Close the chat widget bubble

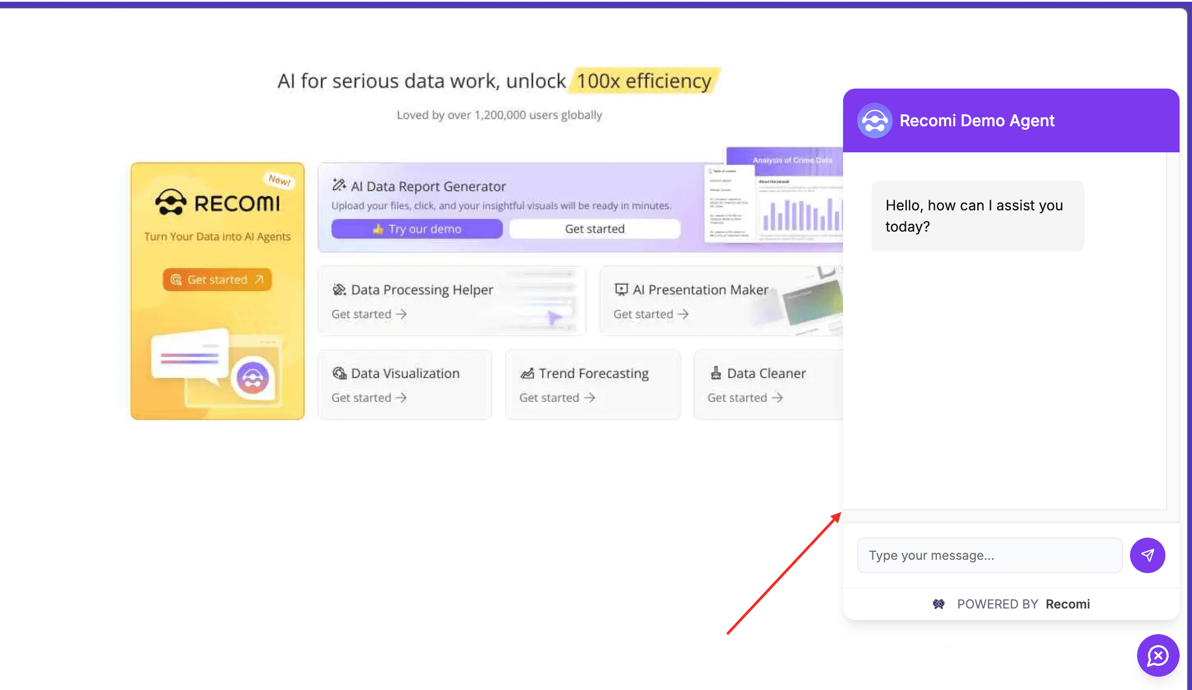[1157, 655]
